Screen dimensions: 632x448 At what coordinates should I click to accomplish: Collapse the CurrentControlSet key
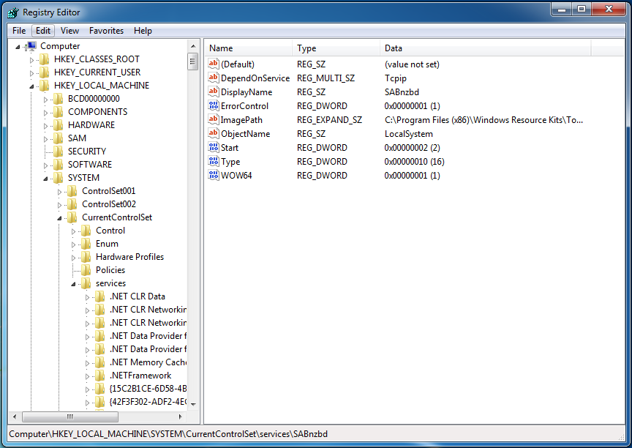60,218
